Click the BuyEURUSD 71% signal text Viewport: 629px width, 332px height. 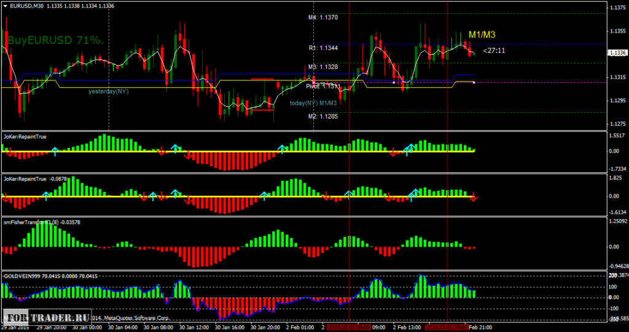point(55,41)
